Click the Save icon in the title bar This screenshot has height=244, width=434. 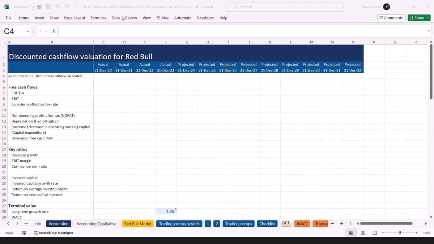pos(48,7)
